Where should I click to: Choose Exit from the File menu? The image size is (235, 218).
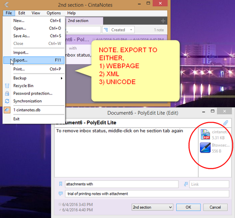coord(34,119)
